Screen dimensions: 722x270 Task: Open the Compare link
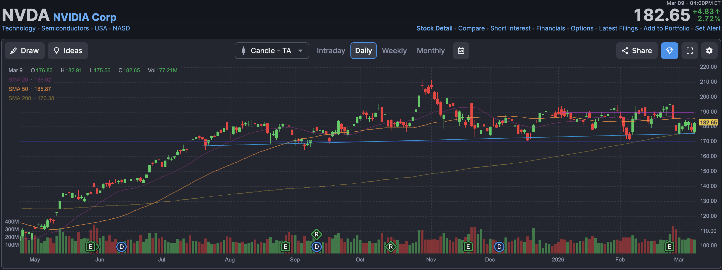[x=471, y=28]
